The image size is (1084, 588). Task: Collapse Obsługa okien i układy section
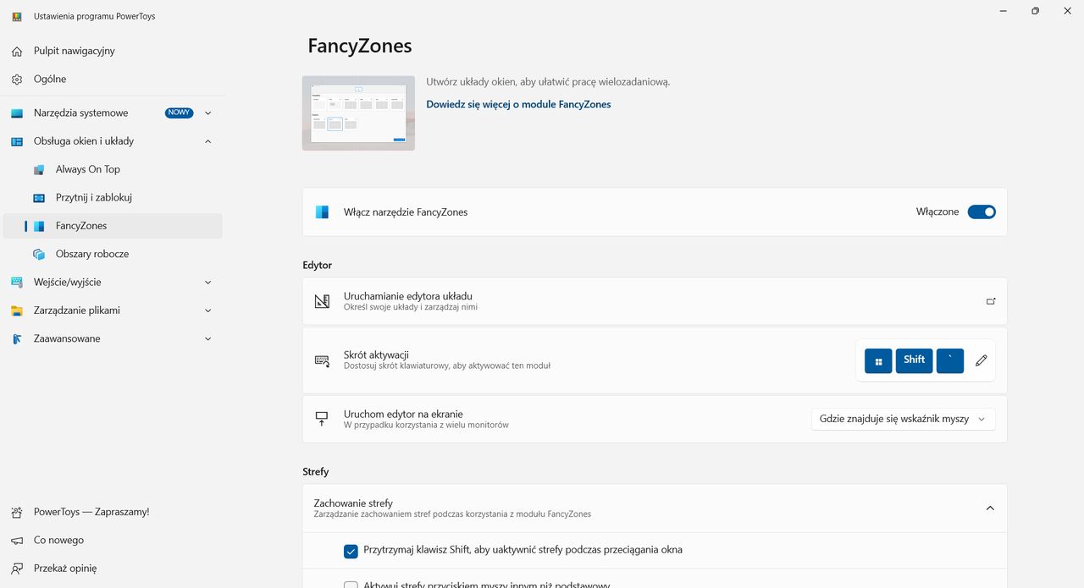(x=208, y=141)
